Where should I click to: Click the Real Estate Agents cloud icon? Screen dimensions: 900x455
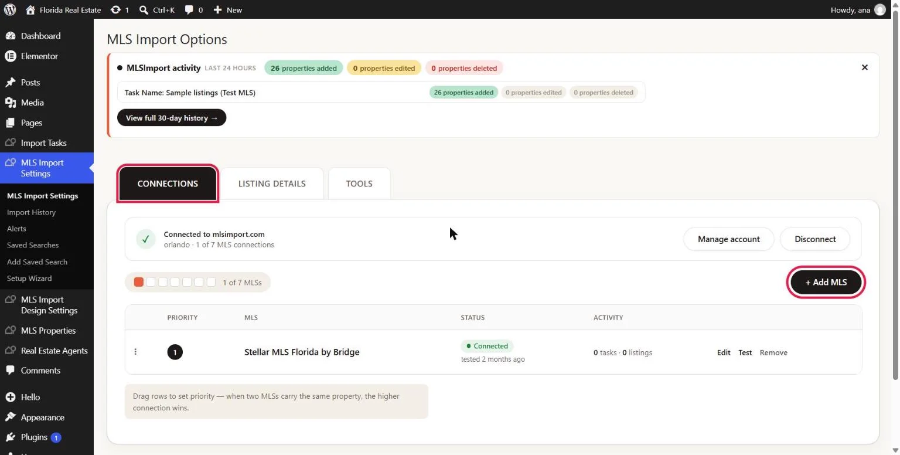click(10, 351)
